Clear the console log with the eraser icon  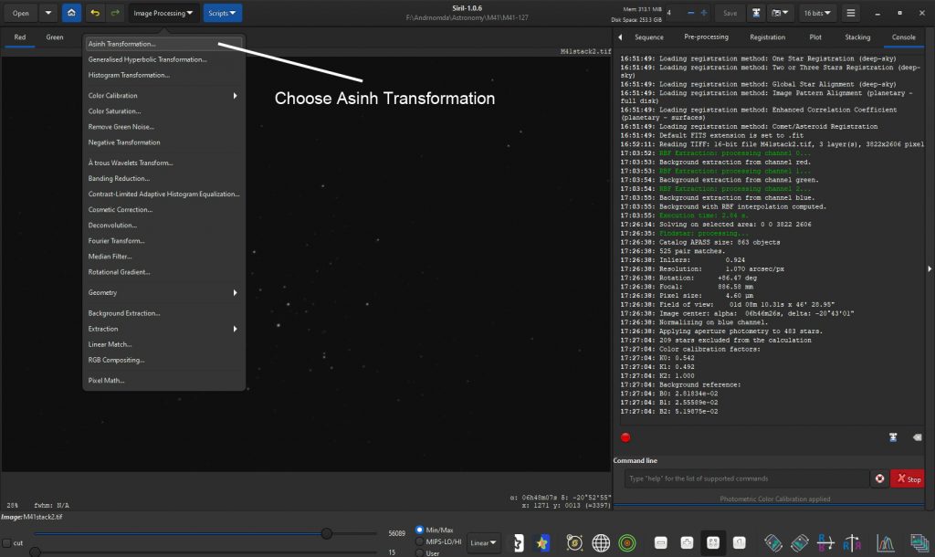pos(917,437)
